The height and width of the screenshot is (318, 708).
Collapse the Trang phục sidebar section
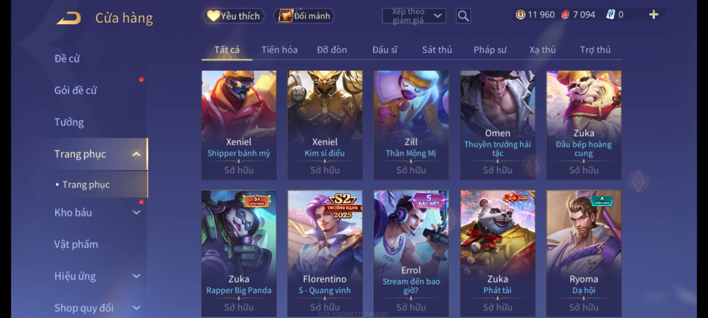(x=136, y=154)
